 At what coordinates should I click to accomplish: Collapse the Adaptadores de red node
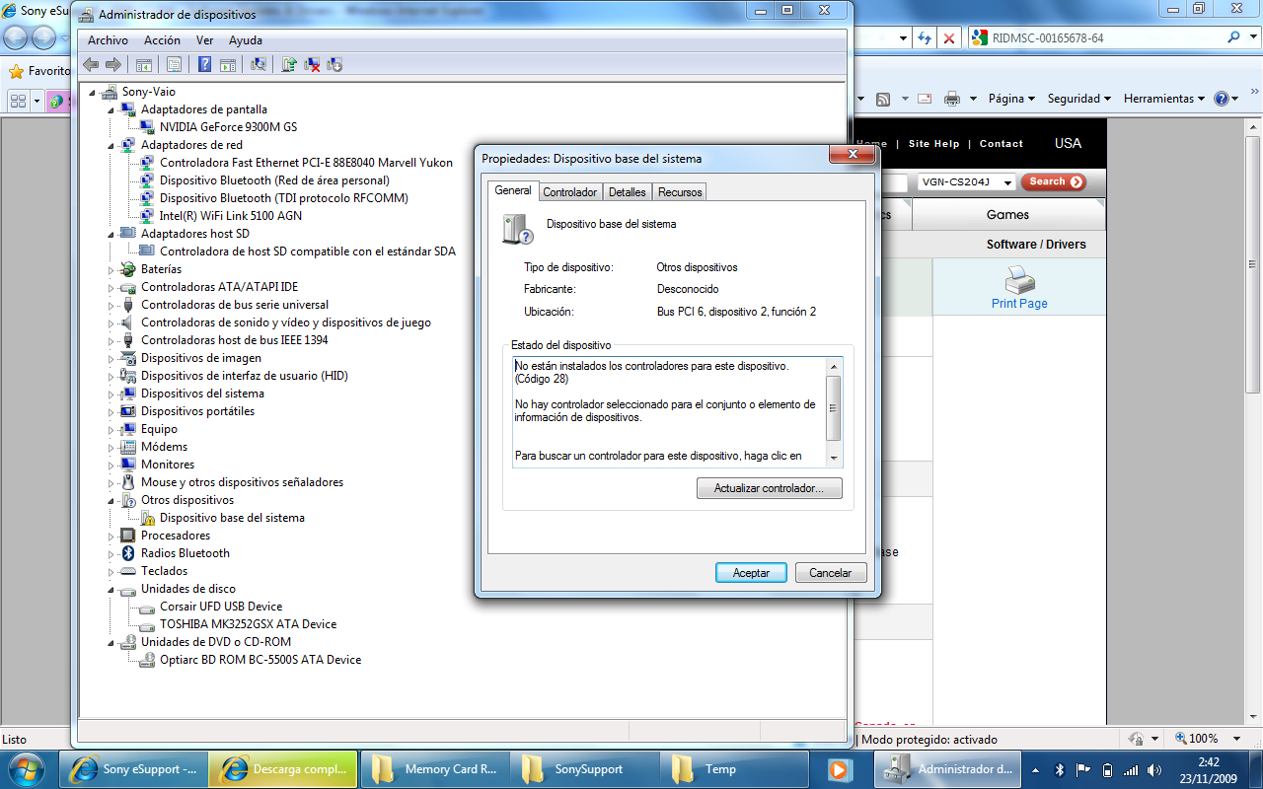pyautogui.click(x=111, y=145)
